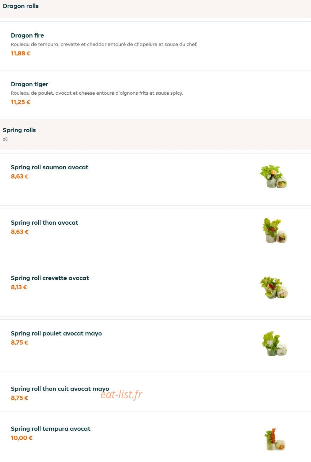
Task: Open Spring roll tempura avocat item
Action: [155, 438]
